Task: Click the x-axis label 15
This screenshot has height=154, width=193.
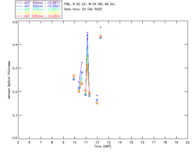Action: [131, 142]
